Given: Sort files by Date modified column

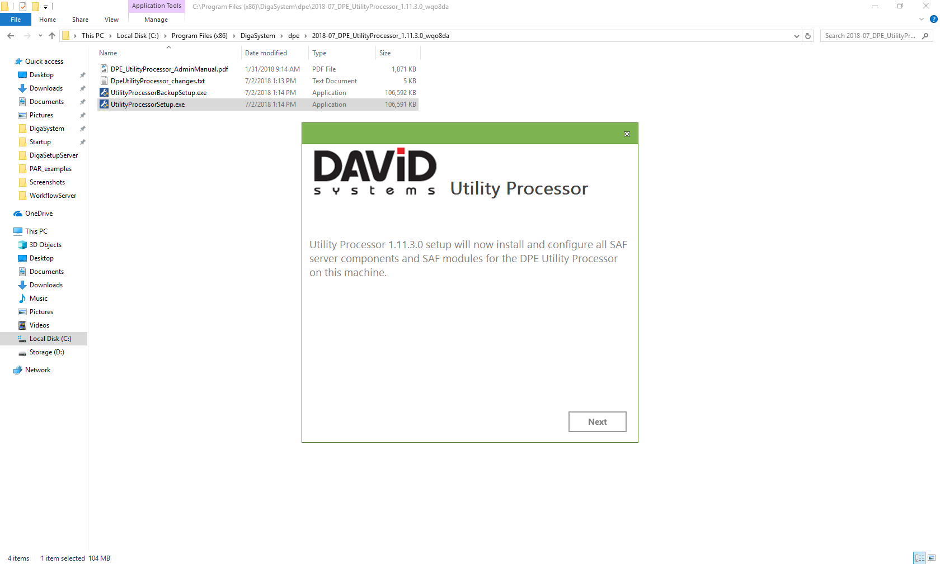Looking at the screenshot, I should point(266,53).
